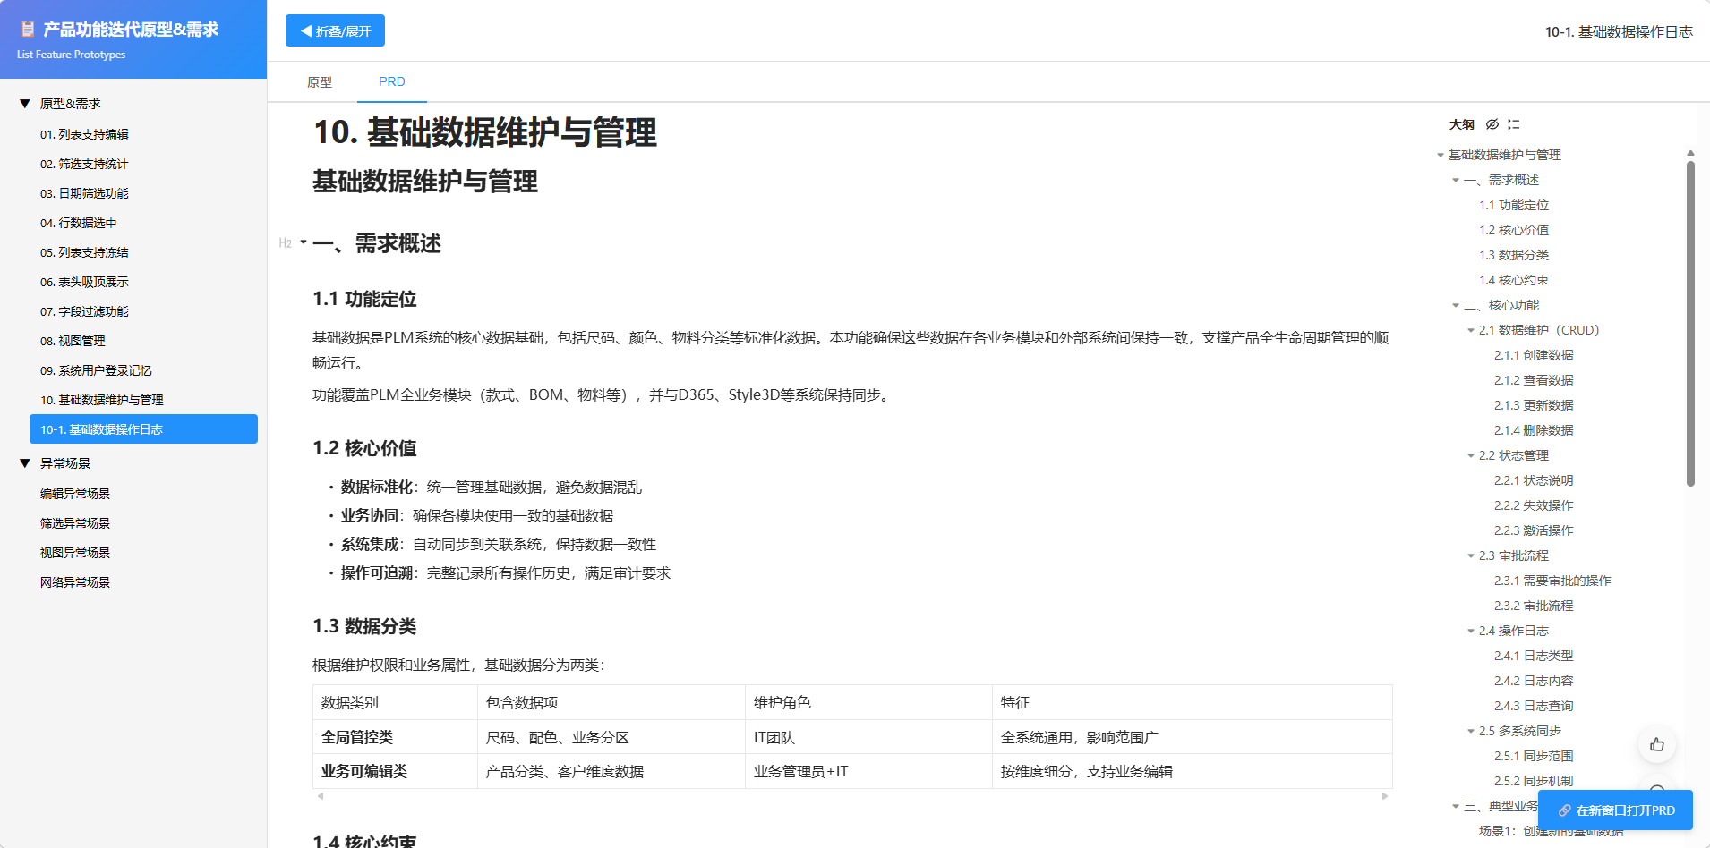
Task: Open PRD with 在新窗口打开PRD button
Action: [1615, 810]
